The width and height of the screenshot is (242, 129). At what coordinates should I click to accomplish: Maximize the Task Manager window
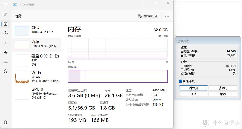[x=157, y=3]
